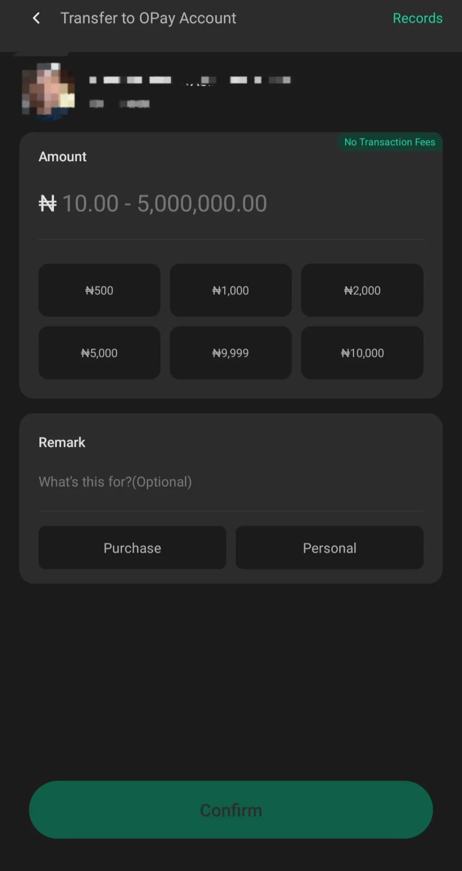Image resolution: width=462 pixels, height=871 pixels.
Task: Click the "What's this for?" remark field
Action: pos(231,482)
